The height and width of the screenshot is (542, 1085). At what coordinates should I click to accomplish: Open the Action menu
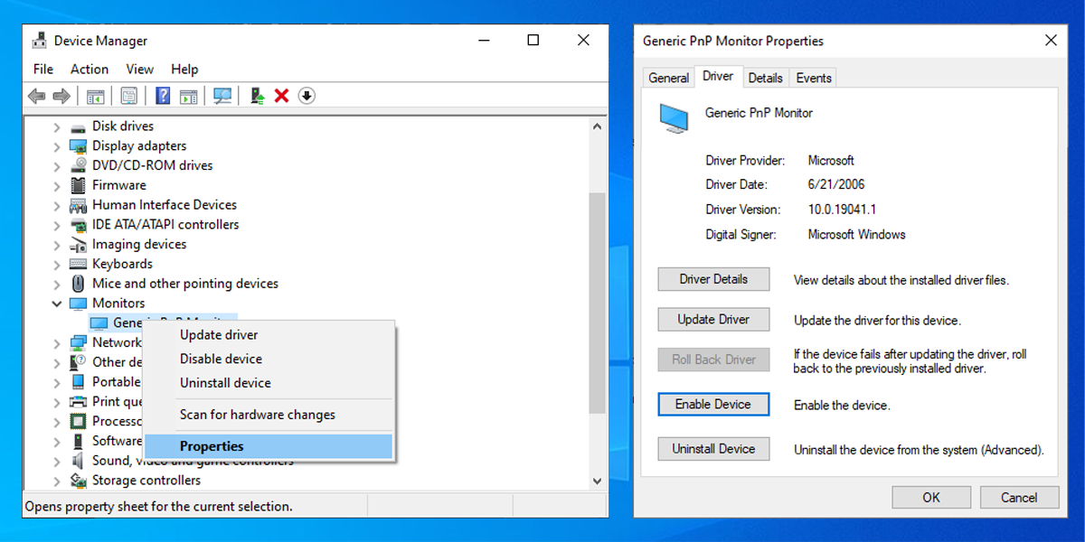[90, 70]
